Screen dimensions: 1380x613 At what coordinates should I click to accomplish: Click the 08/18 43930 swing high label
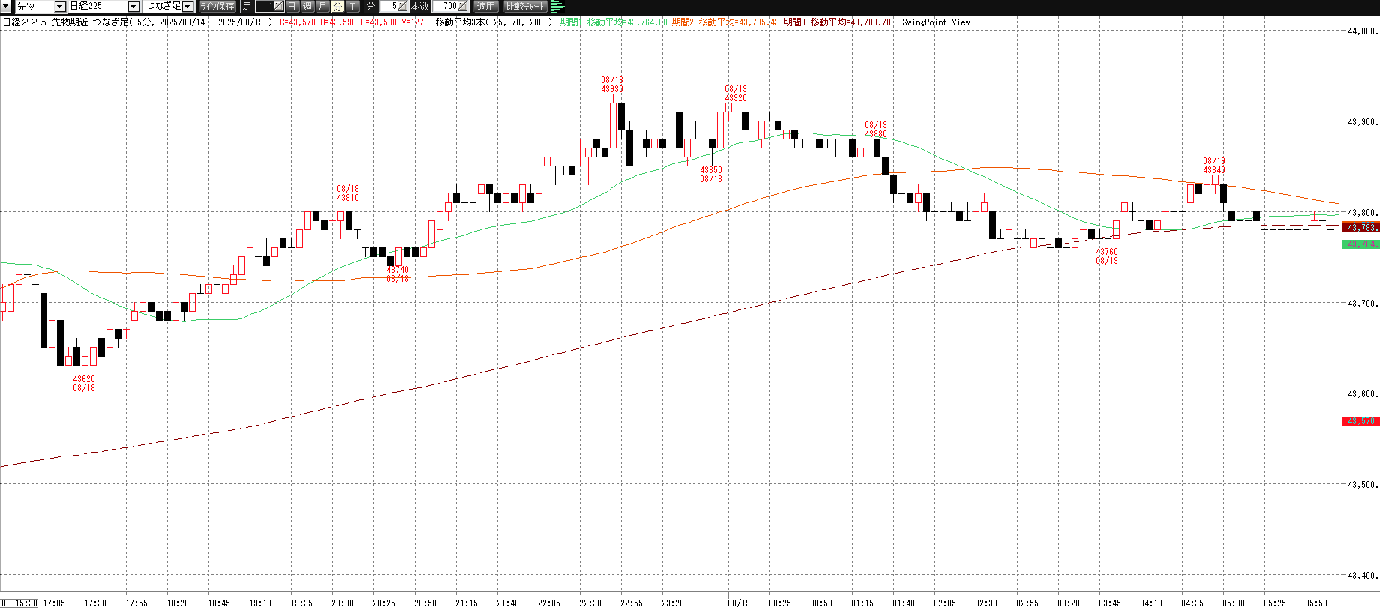click(612, 85)
